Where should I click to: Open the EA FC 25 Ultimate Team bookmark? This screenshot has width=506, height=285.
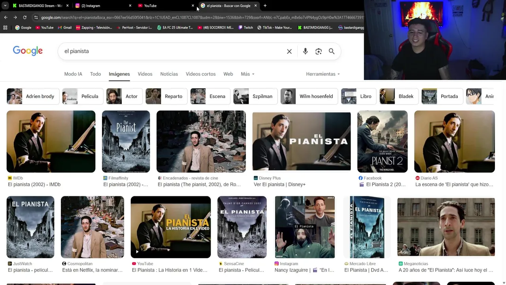click(x=175, y=28)
